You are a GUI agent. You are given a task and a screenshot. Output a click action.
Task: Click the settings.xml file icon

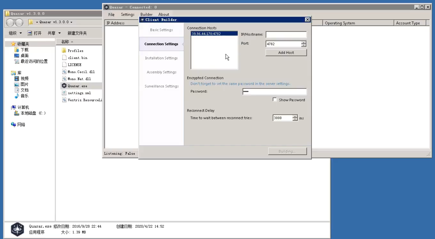click(64, 93)
